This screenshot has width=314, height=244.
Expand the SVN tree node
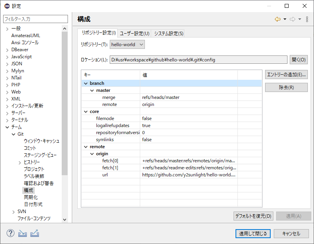(13, 212)
